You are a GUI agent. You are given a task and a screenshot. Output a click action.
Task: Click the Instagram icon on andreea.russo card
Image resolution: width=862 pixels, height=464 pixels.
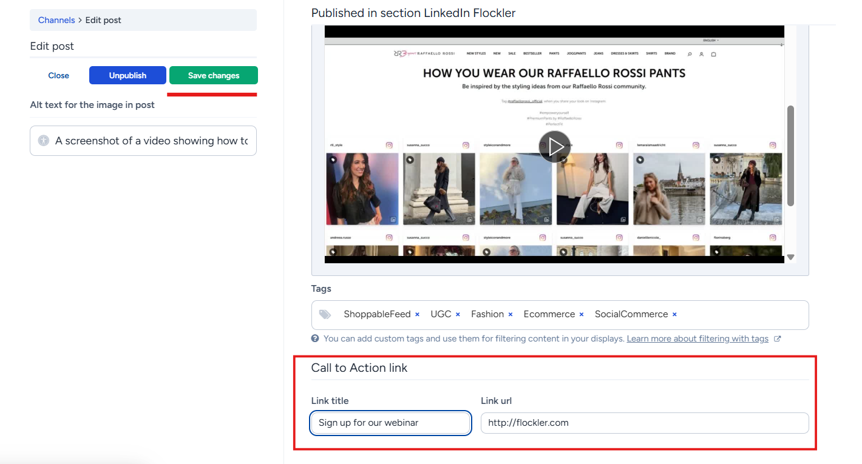[389, 237]
